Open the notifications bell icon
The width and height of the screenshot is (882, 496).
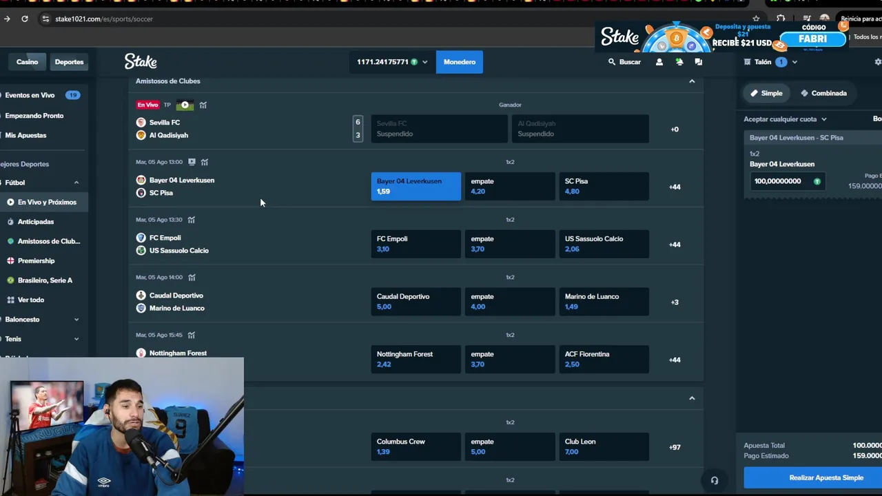point(679,62)
